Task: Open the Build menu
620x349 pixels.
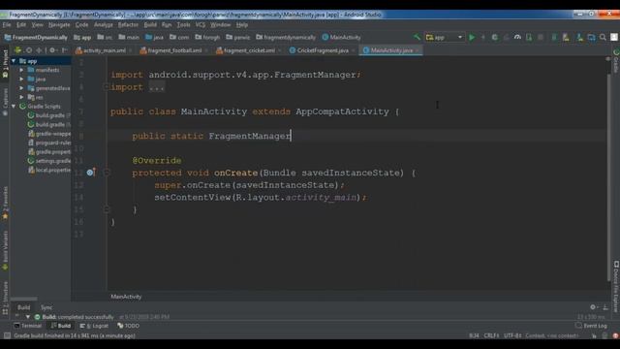Action: (x=150, y=24)
